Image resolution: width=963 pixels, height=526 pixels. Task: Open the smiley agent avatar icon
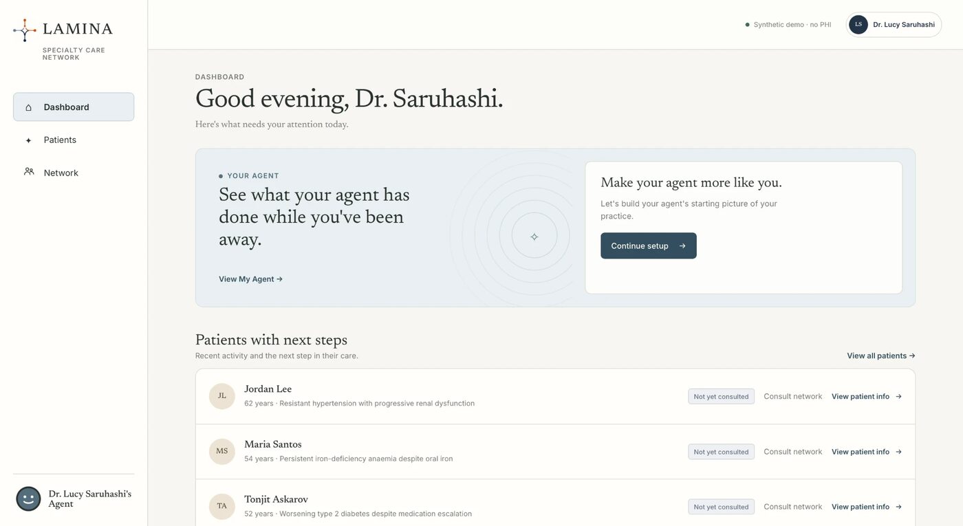coord(28,499)
